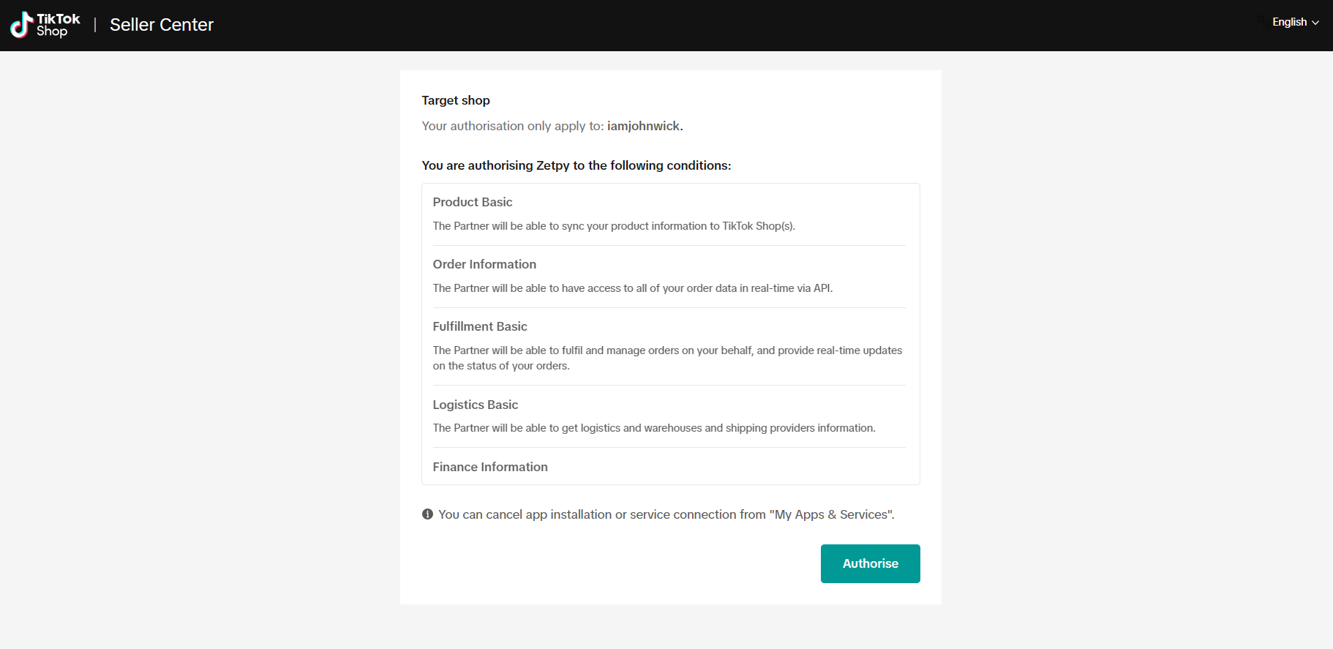Screen dimensions: 1333x649
Task: Click the "My Apps & Services" text
Action: click(831, 514)
